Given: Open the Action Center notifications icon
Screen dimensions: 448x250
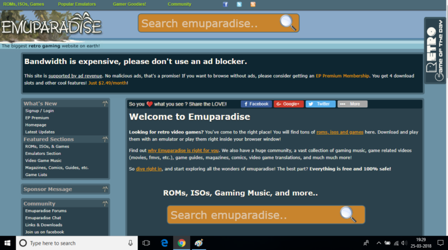Looking at the screenshot, I should pyautogui.click(x=440, y=243).
